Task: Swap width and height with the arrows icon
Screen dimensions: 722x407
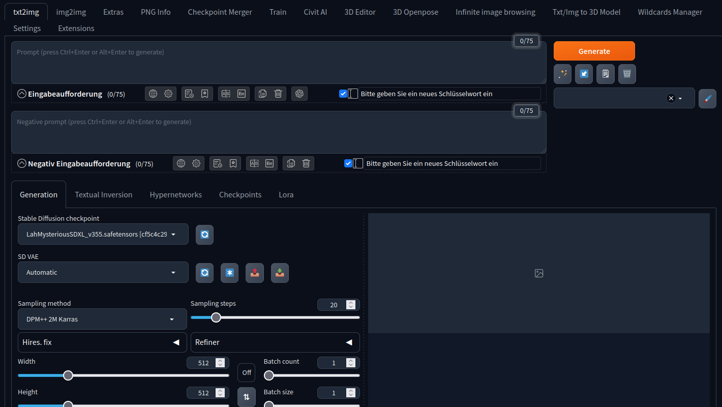Action: [x=246, y=397]
